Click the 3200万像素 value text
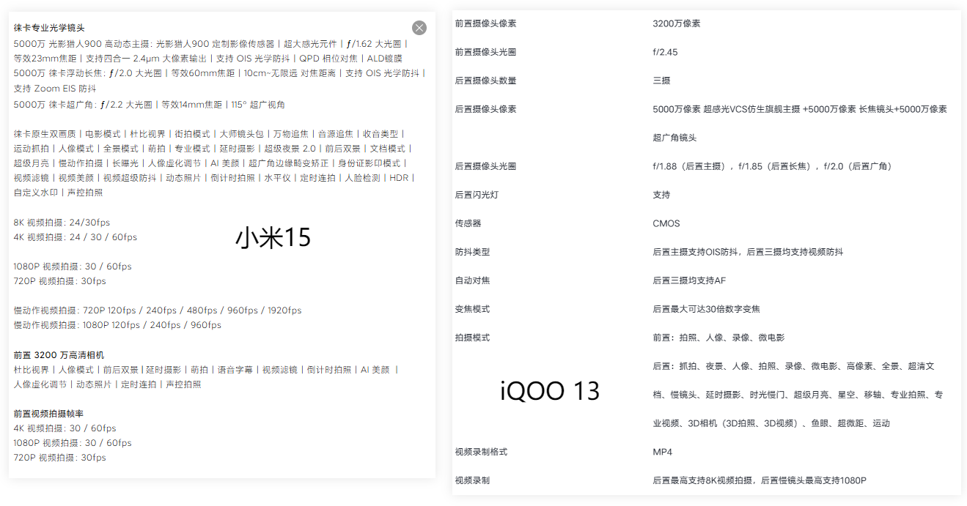The height and width of the screenshot is (506, 967). [677, 23]
